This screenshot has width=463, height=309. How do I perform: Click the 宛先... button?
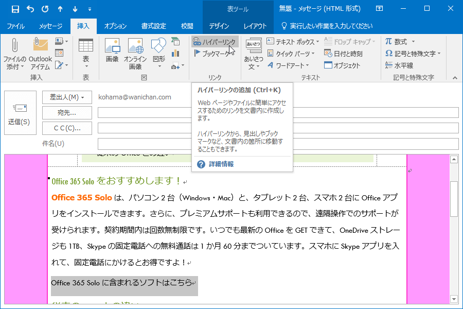(67, 113)
